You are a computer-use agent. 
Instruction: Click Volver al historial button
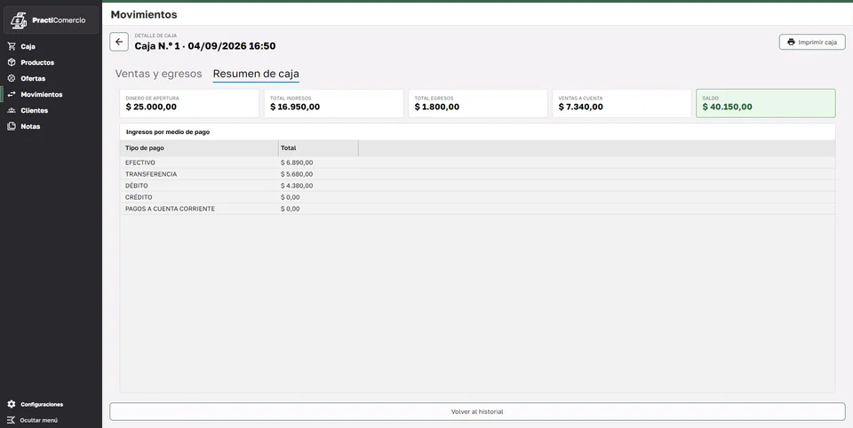(477, 412)
